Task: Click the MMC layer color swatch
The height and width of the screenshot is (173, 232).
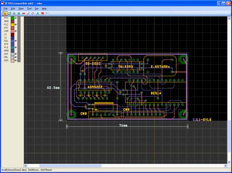Action: pyautogui.click(x=13, y=21)
